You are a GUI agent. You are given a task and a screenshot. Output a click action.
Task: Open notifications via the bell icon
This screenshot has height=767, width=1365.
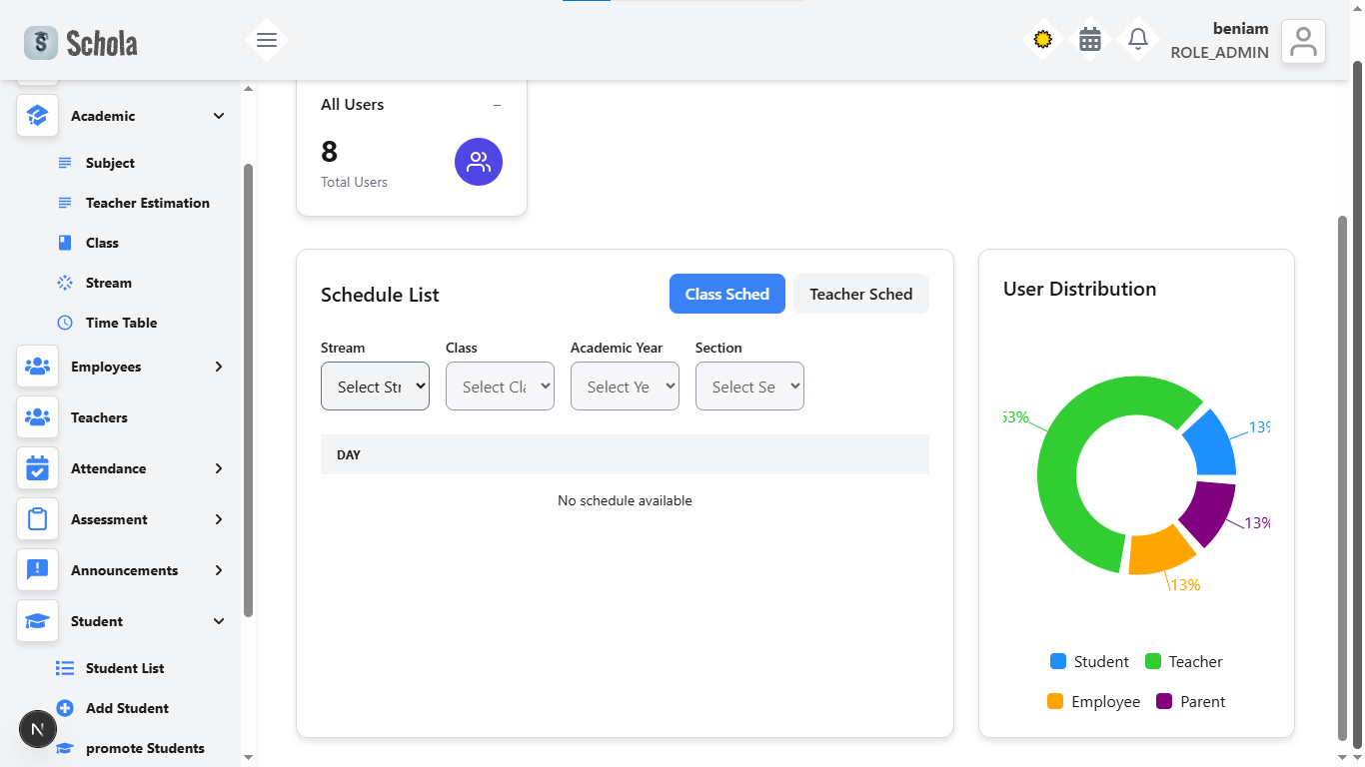point(1137,40)
